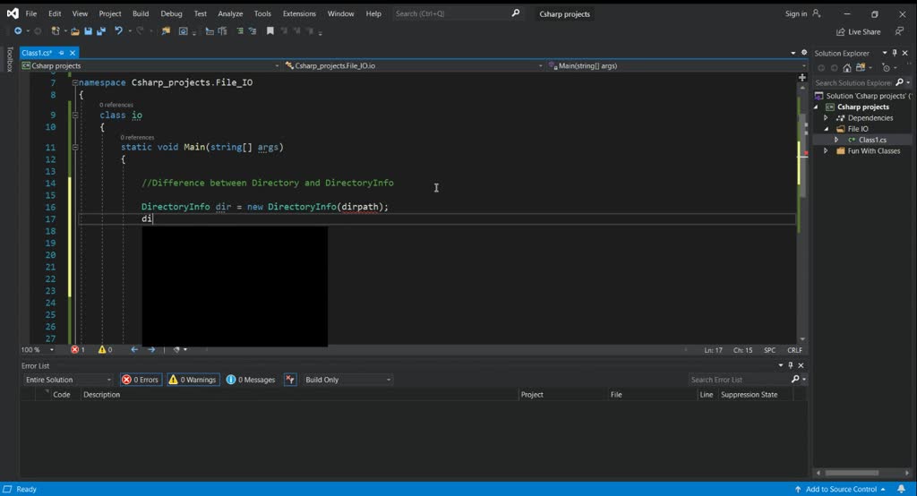Expand the Fun With Classes folder

pyautogui.click(x=826, y=151)
